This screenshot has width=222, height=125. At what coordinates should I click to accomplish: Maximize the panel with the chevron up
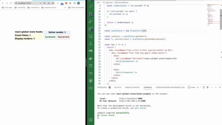tap(216, 87)
